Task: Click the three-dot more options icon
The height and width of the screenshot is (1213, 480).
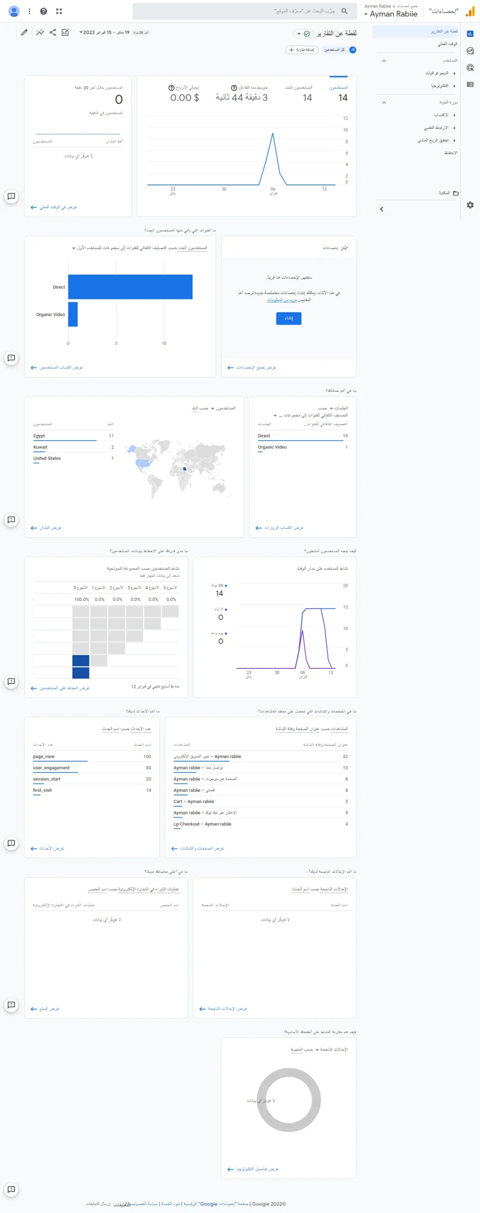Action: [x=29, y=11]
